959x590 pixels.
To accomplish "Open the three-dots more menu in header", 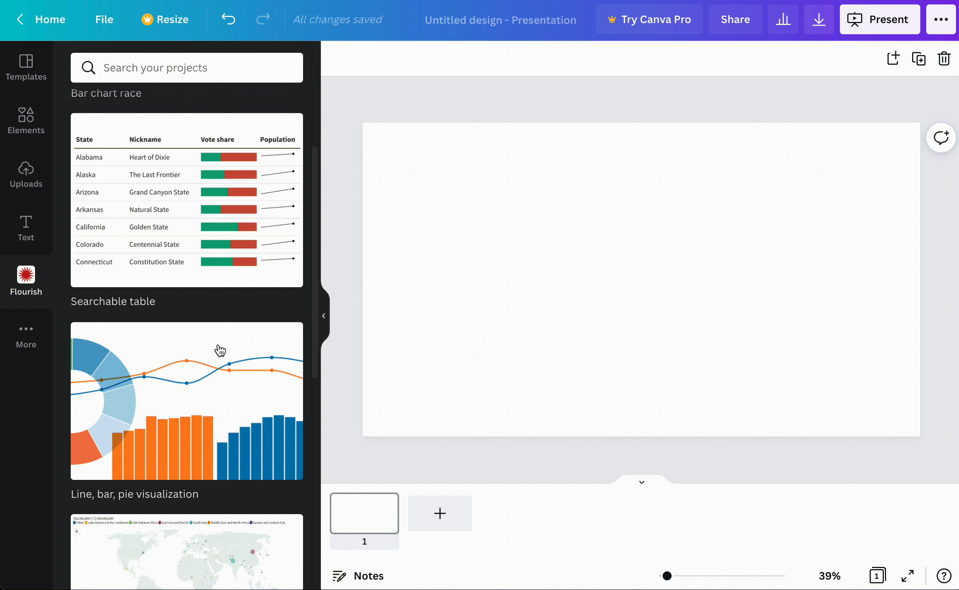I will [941, 19].
